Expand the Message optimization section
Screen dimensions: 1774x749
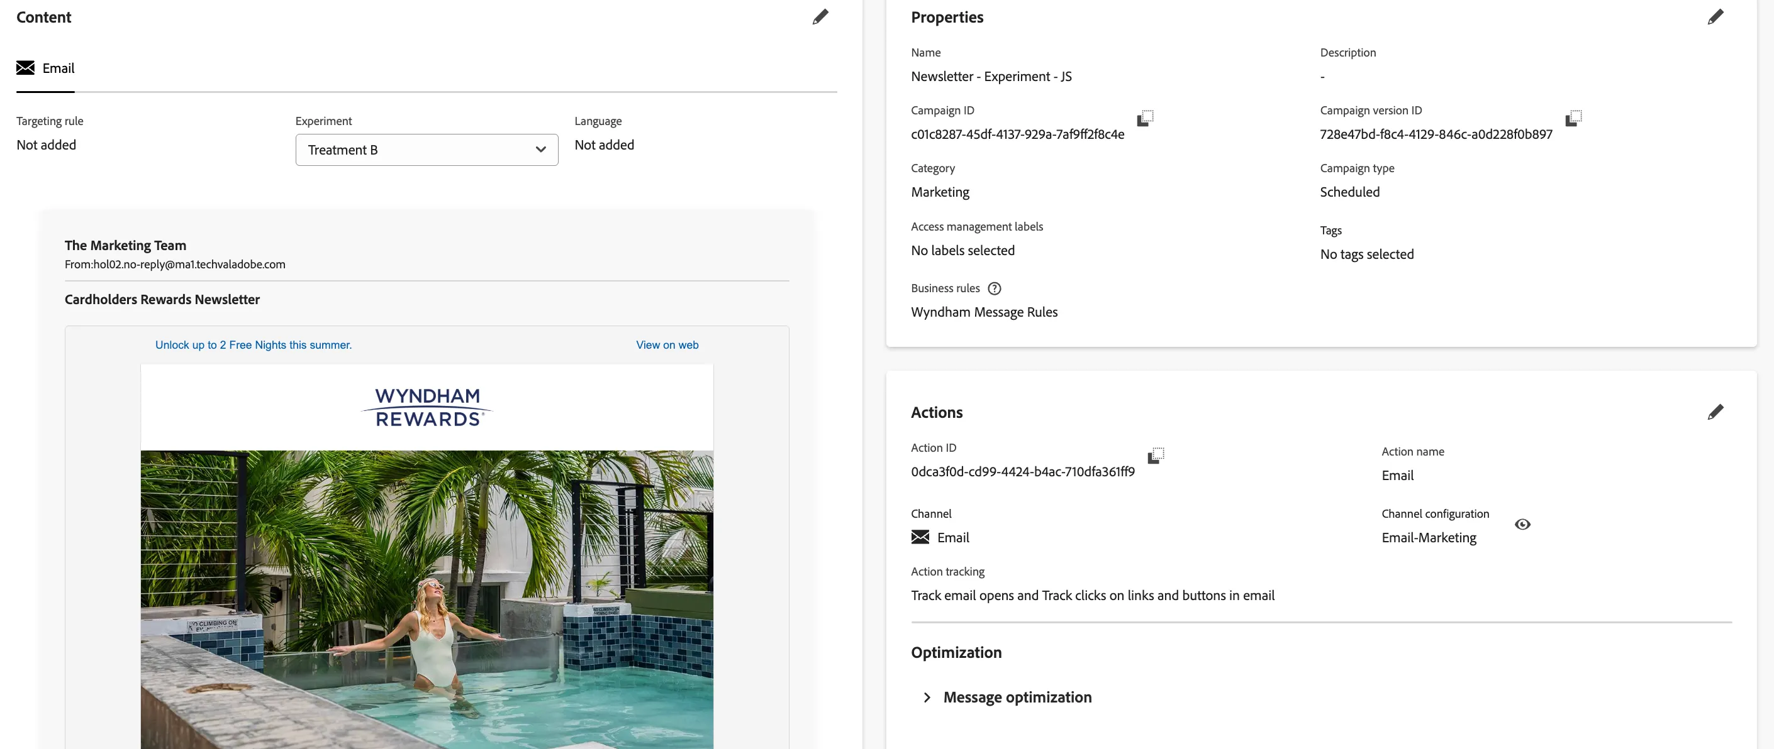tap(927, 697)
